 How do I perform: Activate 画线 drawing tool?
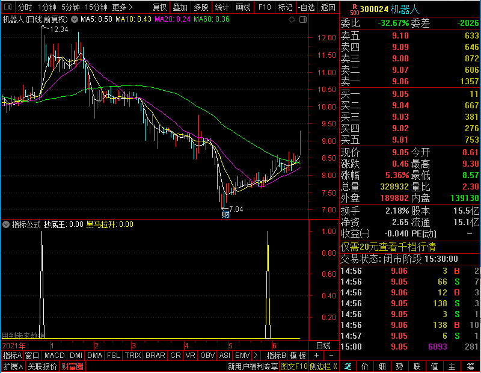coord(244,7)
